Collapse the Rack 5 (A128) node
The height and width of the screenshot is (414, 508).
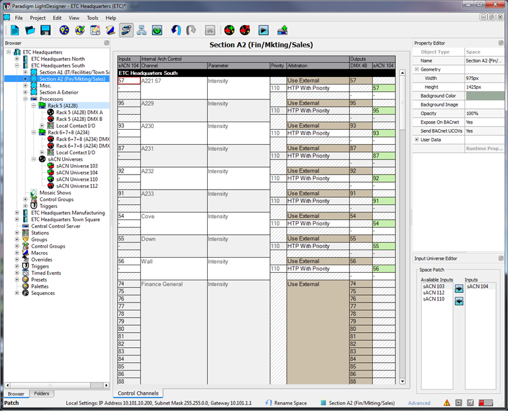click(x=34, y=106)
